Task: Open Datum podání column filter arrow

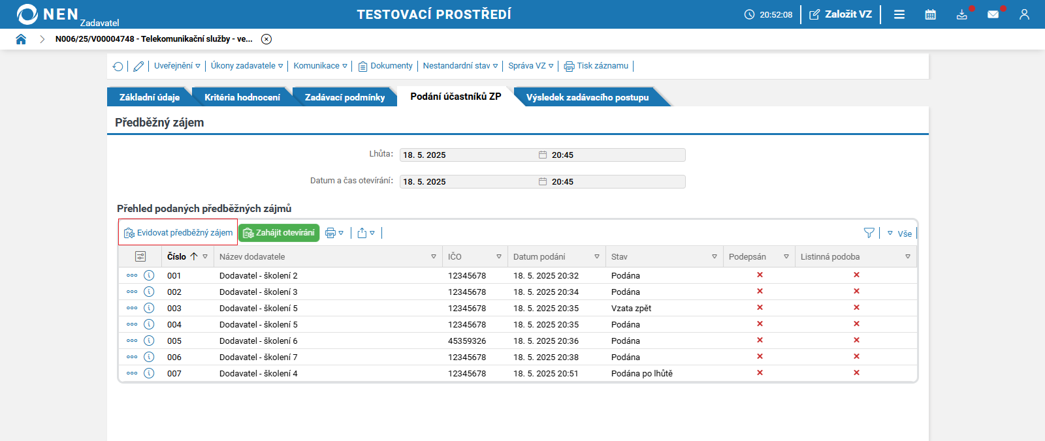Action: pyautogui.click(x=597, y=257)
